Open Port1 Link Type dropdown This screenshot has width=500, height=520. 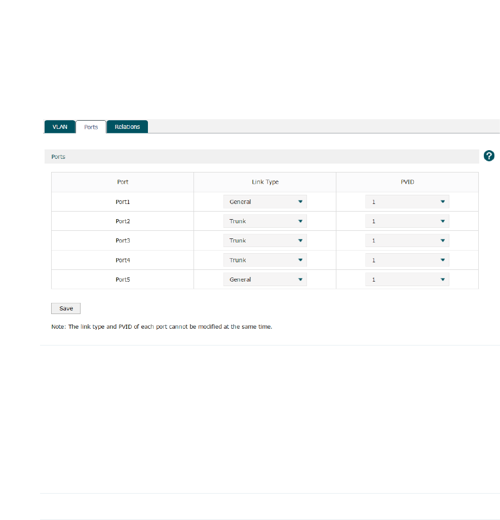265,201
